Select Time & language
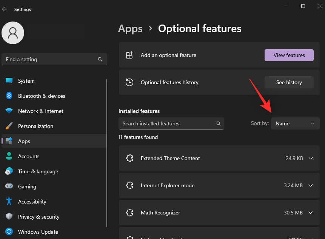This screenshot has width=325, height=239. click(x=54, y=171)
